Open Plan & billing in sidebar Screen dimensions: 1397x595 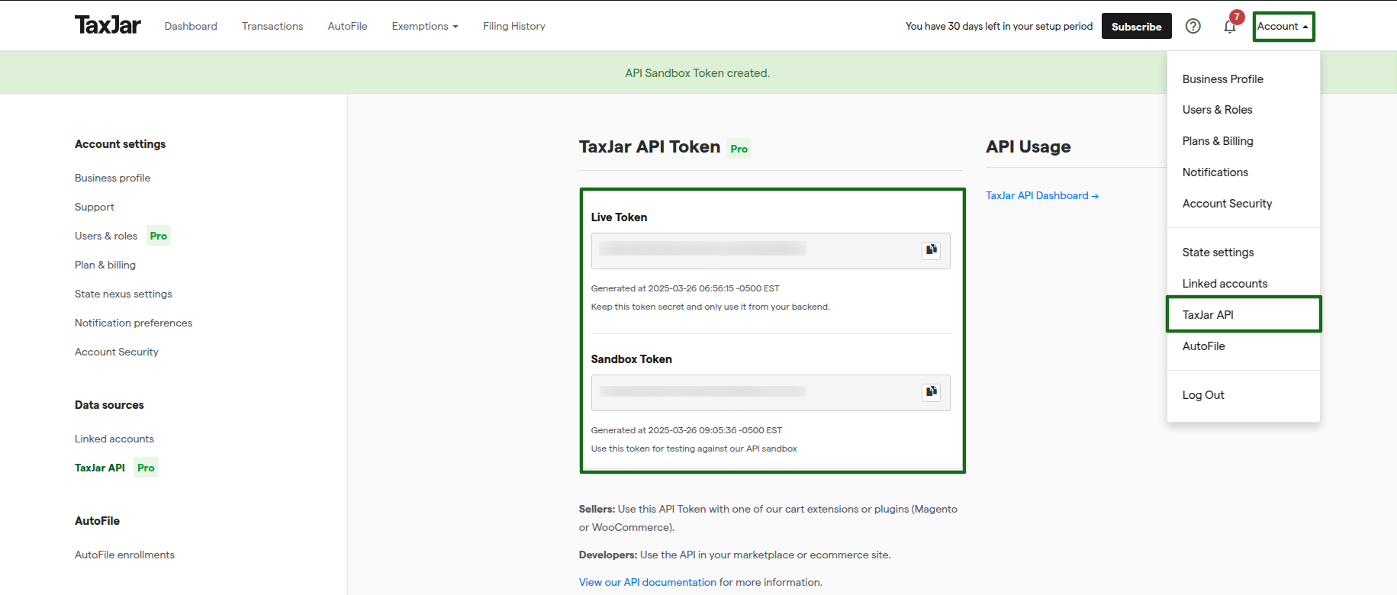[x=105, y=265]
